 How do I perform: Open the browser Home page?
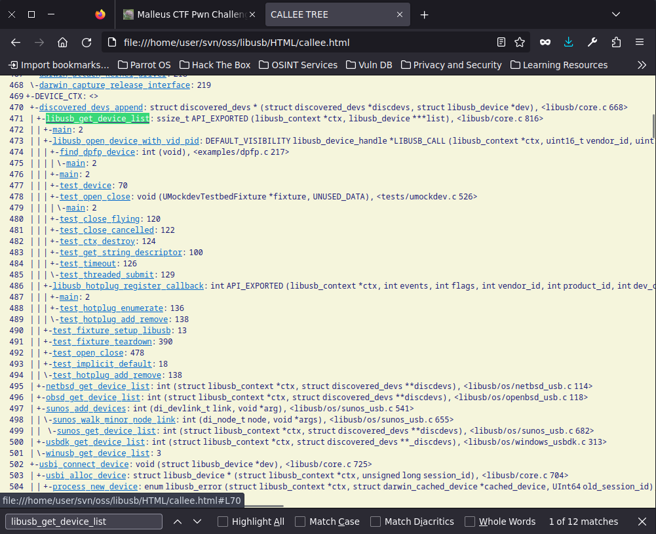coord(62,41)
